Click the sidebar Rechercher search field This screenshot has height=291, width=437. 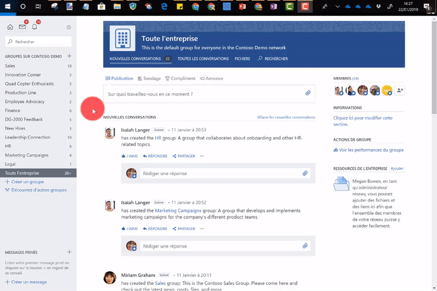[38, 41]
